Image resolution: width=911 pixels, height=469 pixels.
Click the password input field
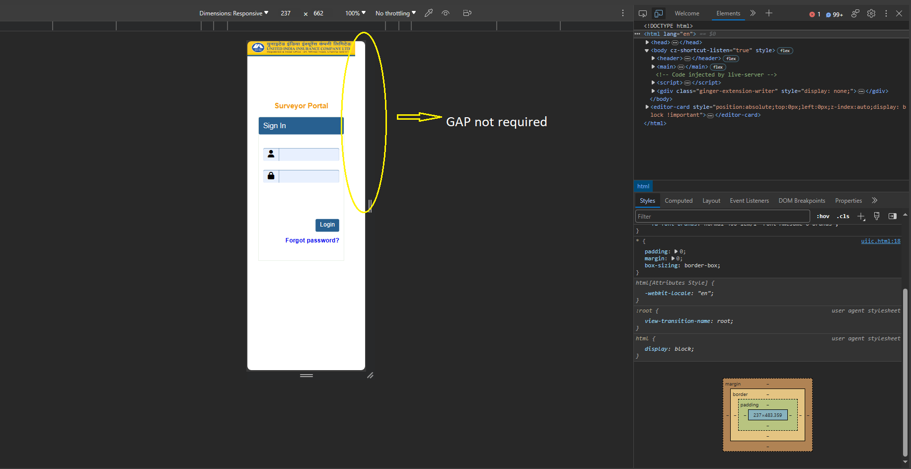coord(309,176)
